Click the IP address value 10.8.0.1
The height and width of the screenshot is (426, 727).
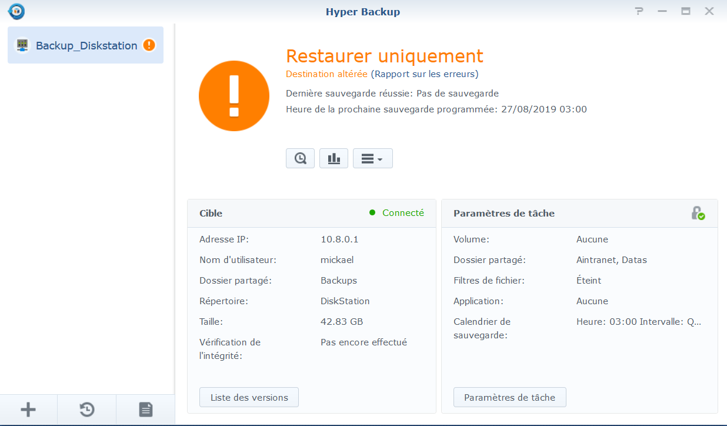pyautogui.click(x=339, y=239)
